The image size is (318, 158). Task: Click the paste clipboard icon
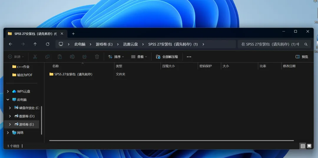60,57
